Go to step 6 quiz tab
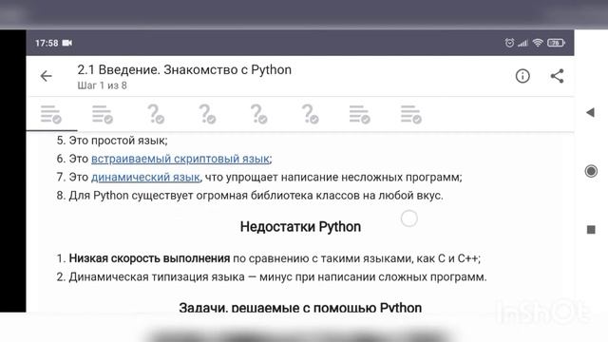Viewport: 608px width, 342px height. click(x=311, y=114)
